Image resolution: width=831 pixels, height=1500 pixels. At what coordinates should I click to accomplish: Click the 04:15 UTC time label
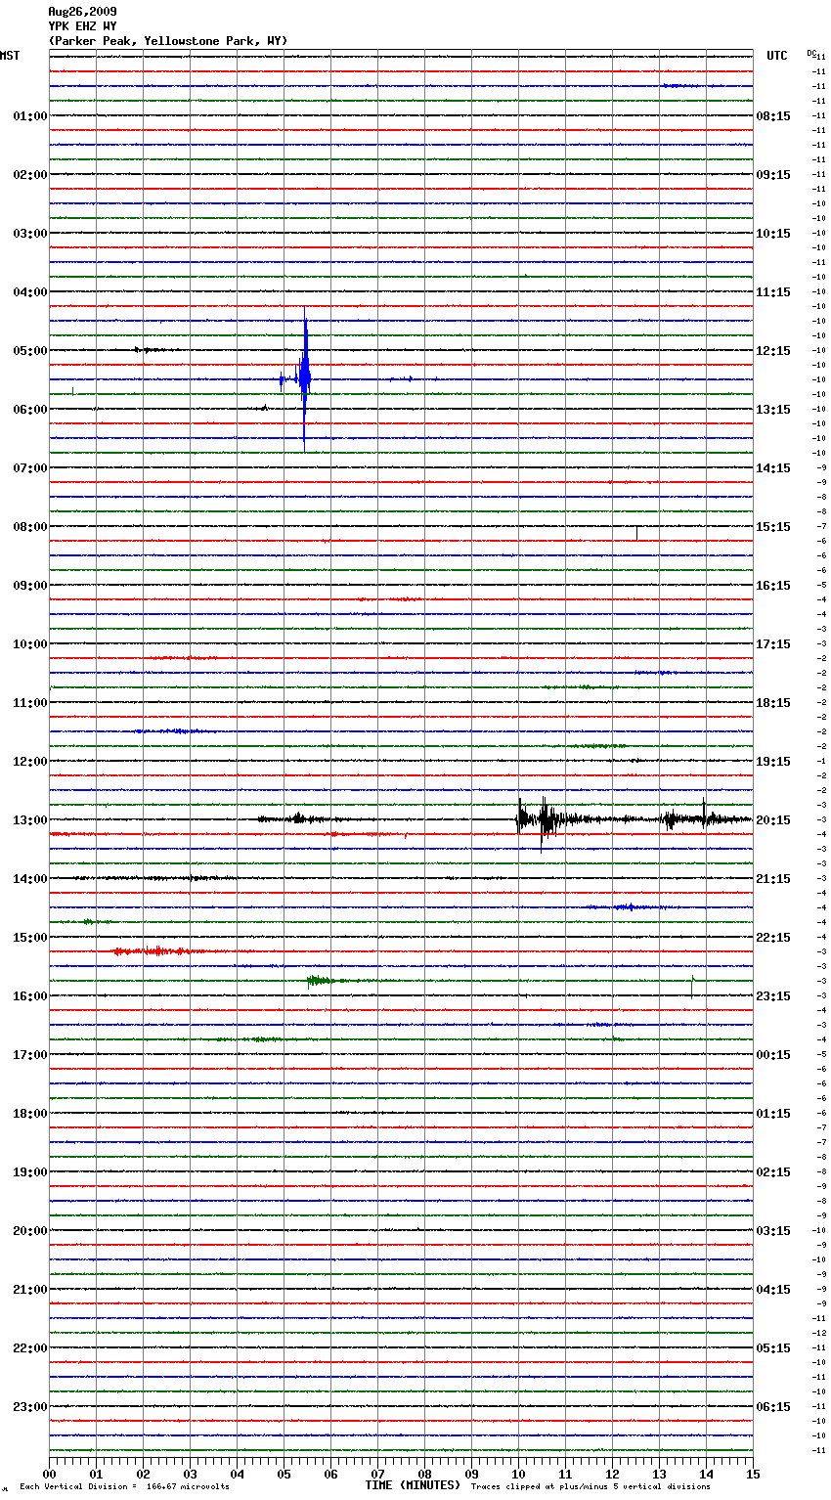(x=773, y=1290)
